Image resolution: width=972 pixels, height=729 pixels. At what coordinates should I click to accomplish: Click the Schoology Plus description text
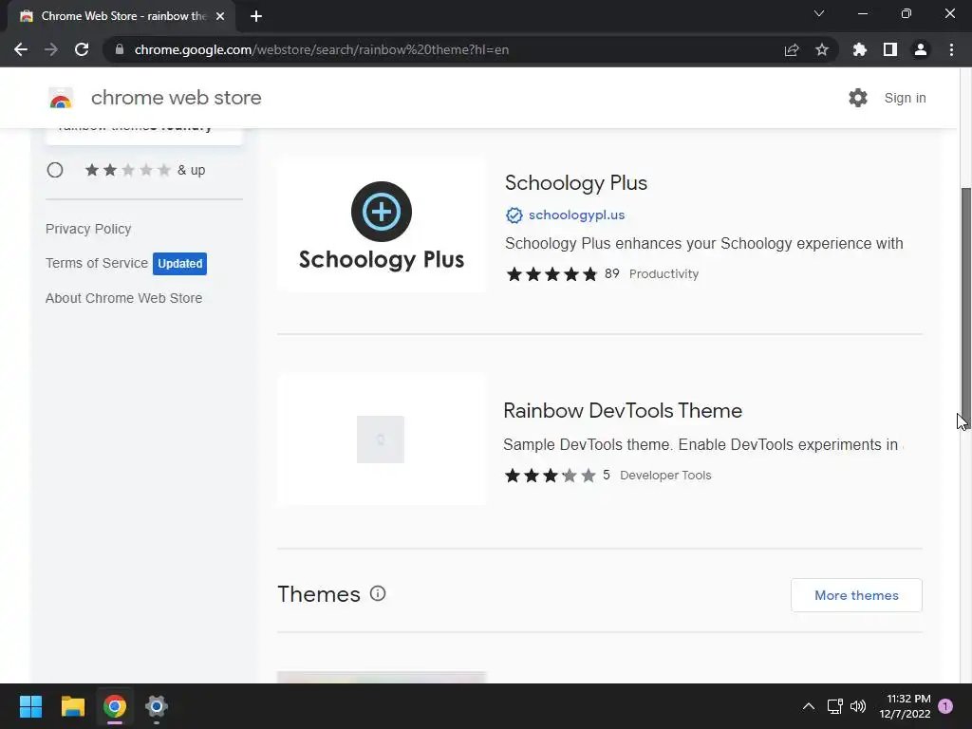[x=703, y=244]
